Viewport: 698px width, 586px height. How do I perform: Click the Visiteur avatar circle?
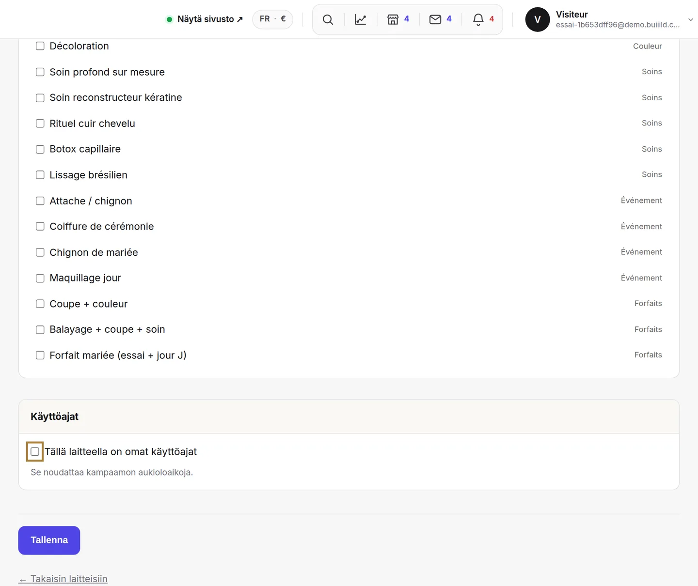(x=538, y=19)
